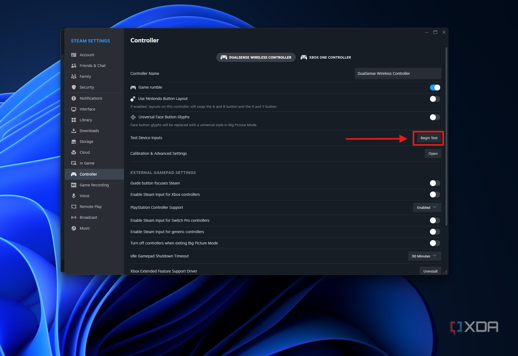518x356 pixels.
Task: Enable Use Nintendo Button Layout
Action: [x=434, y=99]
